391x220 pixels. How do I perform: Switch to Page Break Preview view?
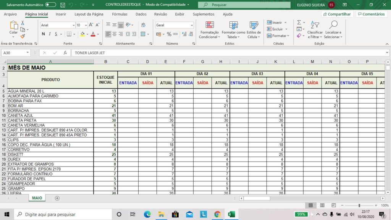click(x=334, y=205)
